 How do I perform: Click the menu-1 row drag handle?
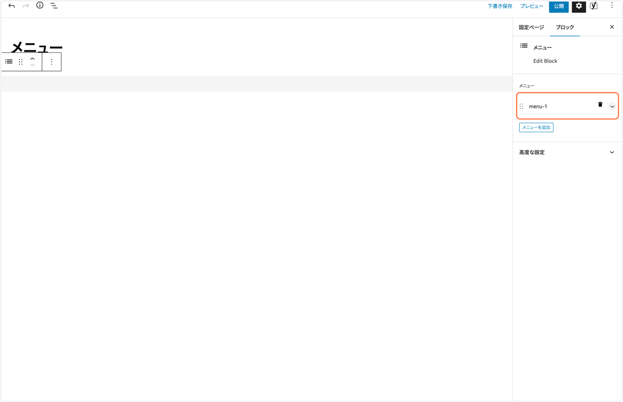[522, 106]
